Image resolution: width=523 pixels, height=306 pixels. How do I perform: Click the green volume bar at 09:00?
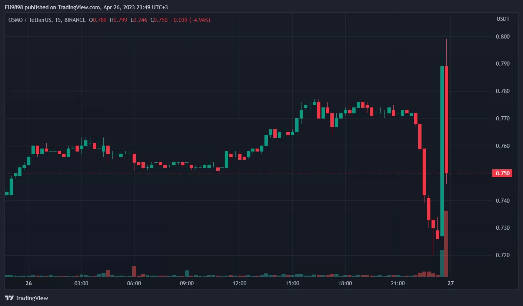[x=187, y=273]
